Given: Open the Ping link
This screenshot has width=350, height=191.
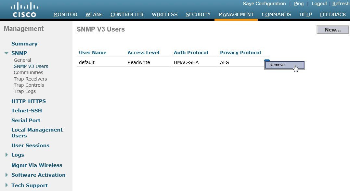Looking at the screenshot, I should (x=299, y=4).
